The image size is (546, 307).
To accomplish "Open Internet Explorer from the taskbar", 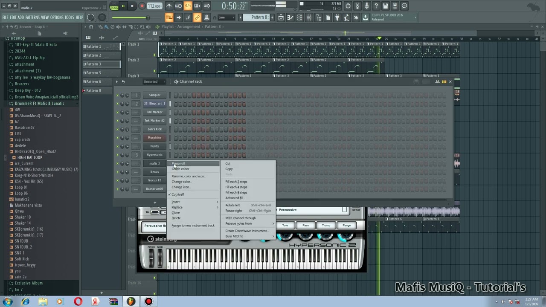I will click(26, 301).
